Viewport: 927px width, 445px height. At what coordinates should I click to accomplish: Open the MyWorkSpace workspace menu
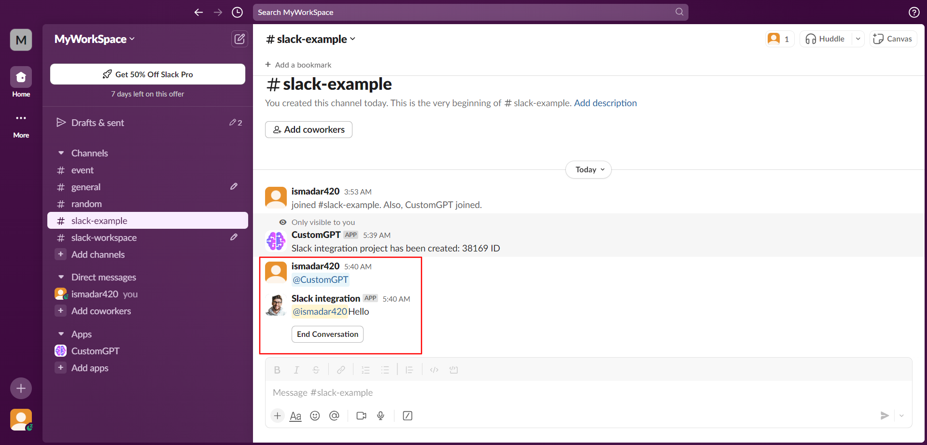[95, 39]
